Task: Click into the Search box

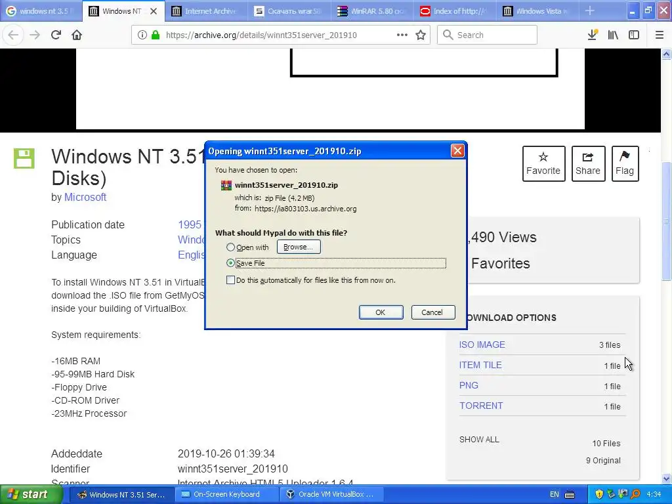Action: 488,35
